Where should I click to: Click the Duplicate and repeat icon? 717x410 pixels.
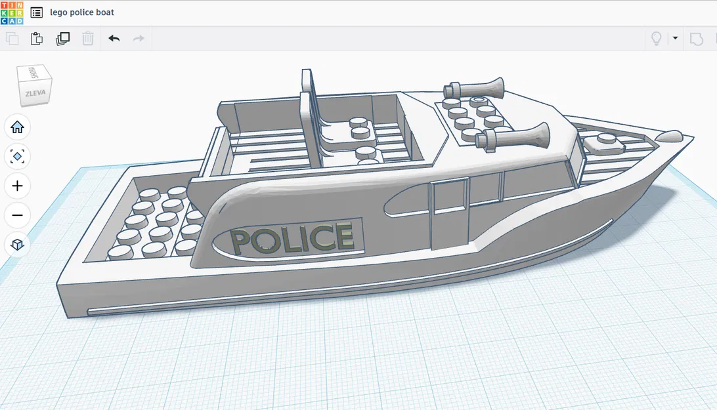pos(62,39)
